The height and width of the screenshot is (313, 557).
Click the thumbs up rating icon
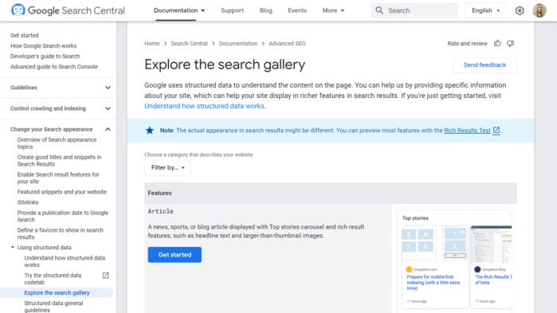click(x=497, y=43)
